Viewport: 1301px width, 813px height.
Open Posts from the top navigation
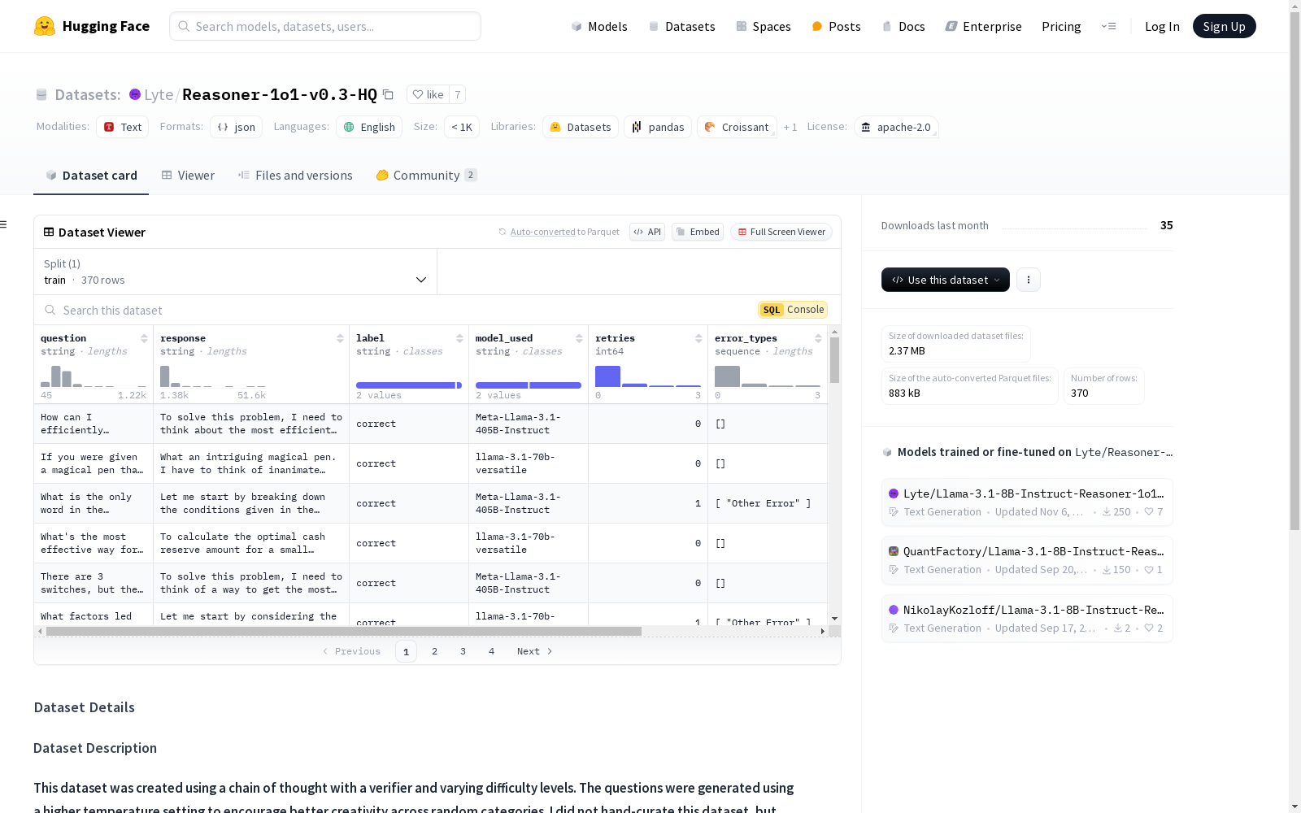836,26
